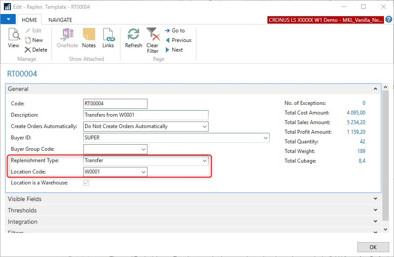Go to the Previous record
The image size is (394, 257).
coord(178,40)
